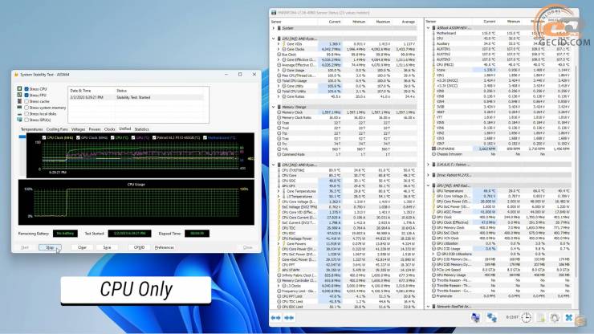594x334 pixels.
Task: Toggle the GPU Clock (MHz) graph checkbox
Action: click(79, 137)
